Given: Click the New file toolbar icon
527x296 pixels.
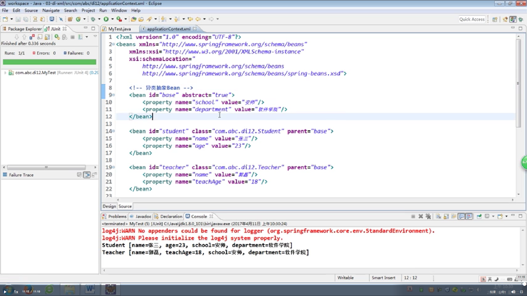Looking at the screenshot, I should click(5, 19).
